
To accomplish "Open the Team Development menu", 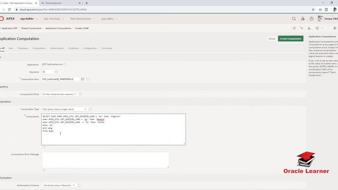I will pos(80,19).
